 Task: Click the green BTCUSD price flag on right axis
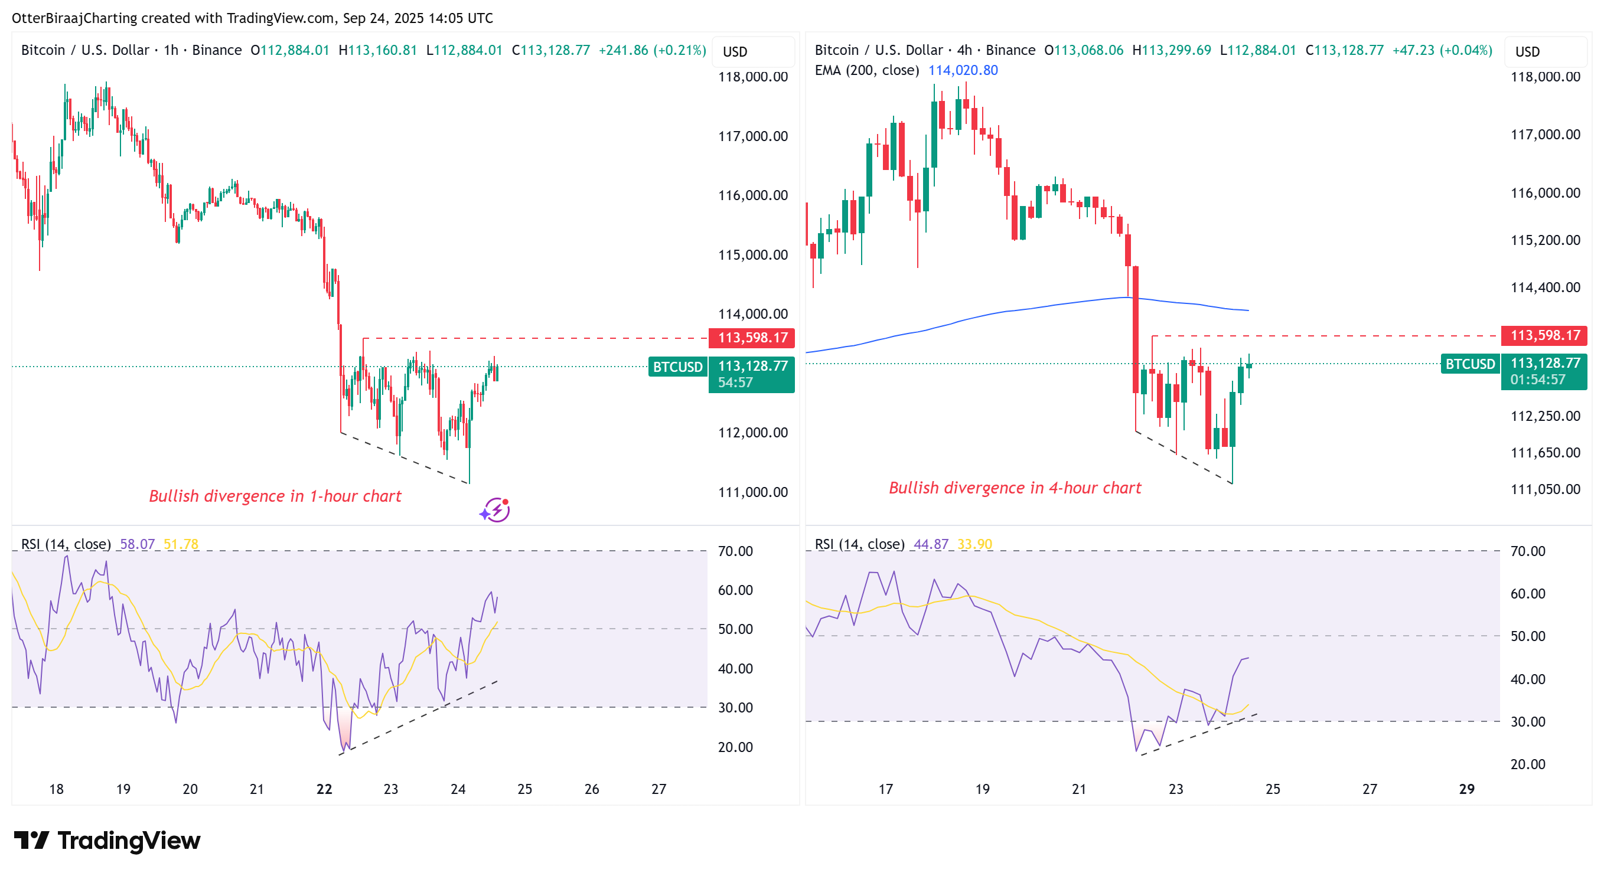pos(1469,365)
